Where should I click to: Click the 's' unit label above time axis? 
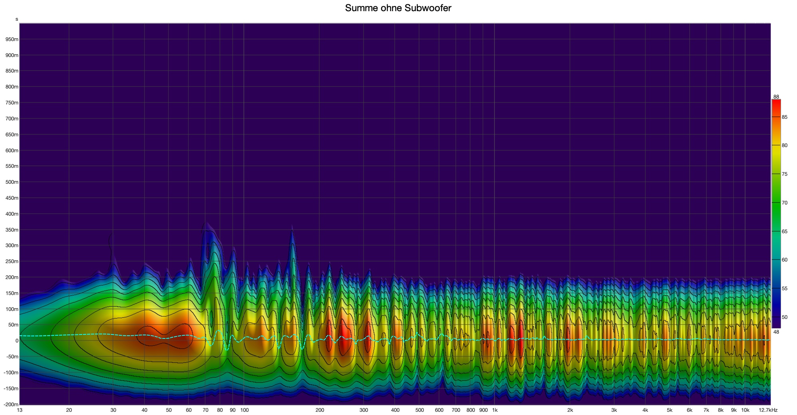click(x=17, y=19)
